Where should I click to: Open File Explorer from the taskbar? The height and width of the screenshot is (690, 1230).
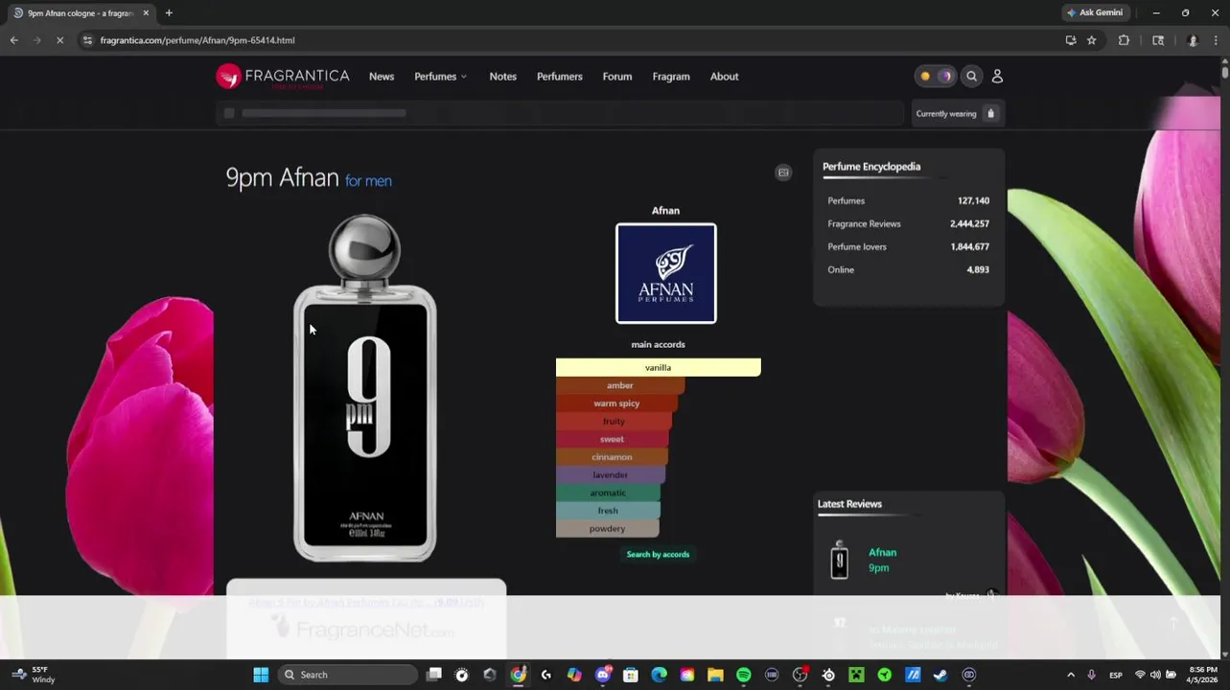click(715, 675)
